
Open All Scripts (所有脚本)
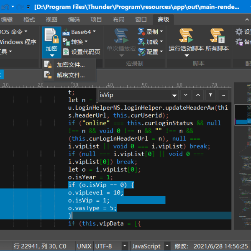217,40
